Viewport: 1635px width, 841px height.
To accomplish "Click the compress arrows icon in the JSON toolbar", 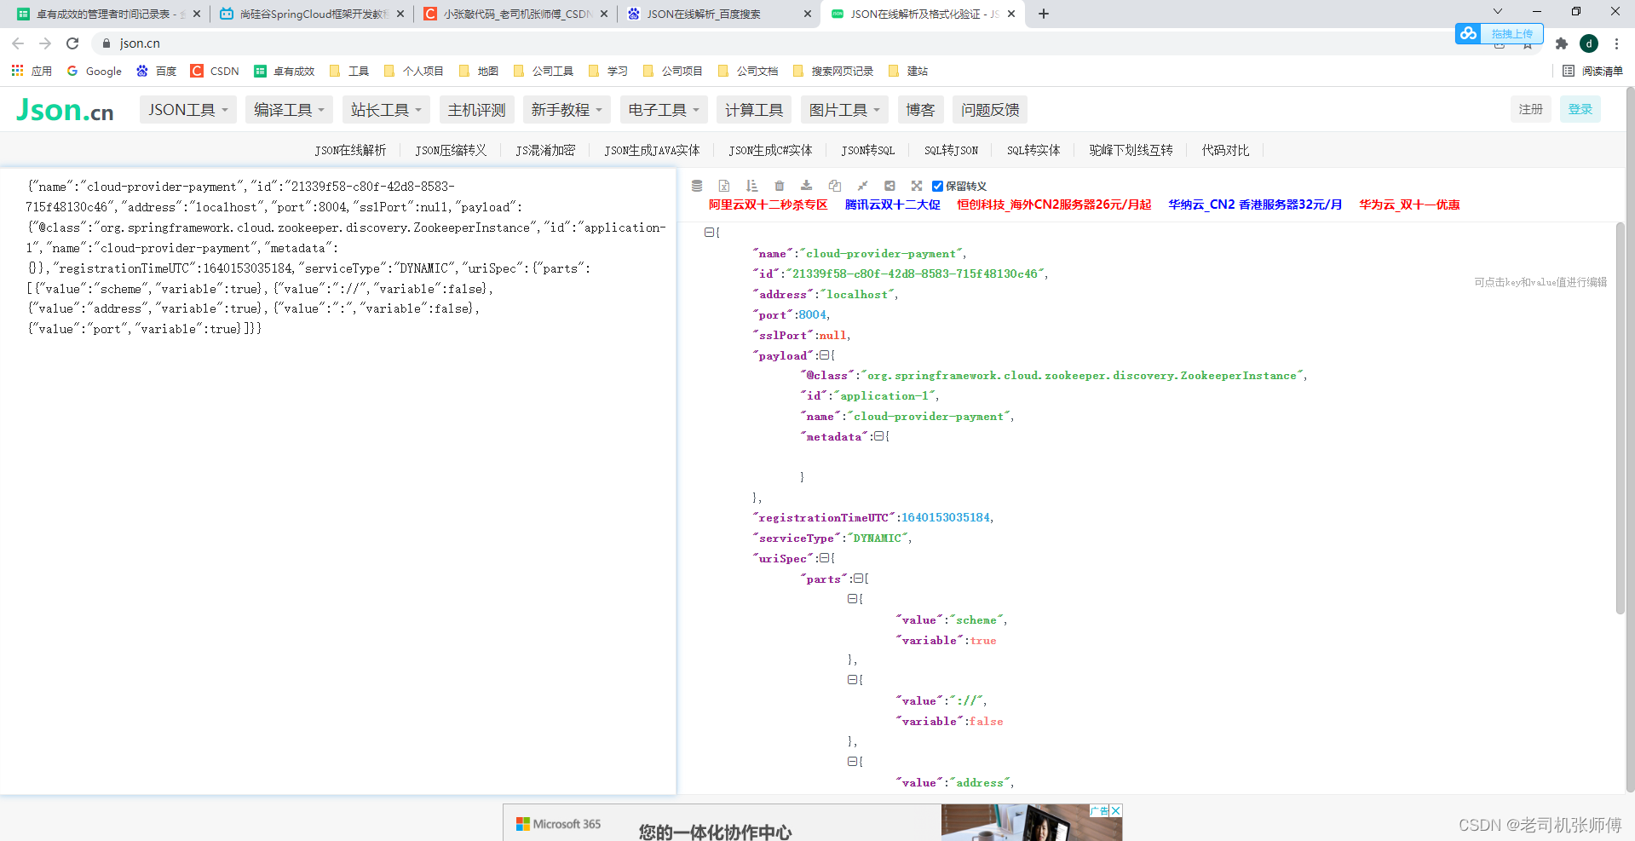I will point(862,186).
